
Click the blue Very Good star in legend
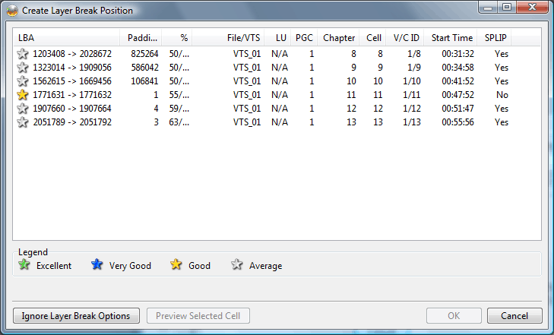coord(97,265)
